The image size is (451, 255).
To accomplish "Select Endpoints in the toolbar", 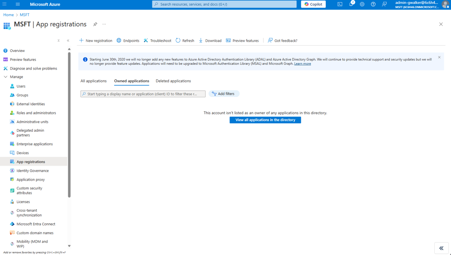I will 128,40.
